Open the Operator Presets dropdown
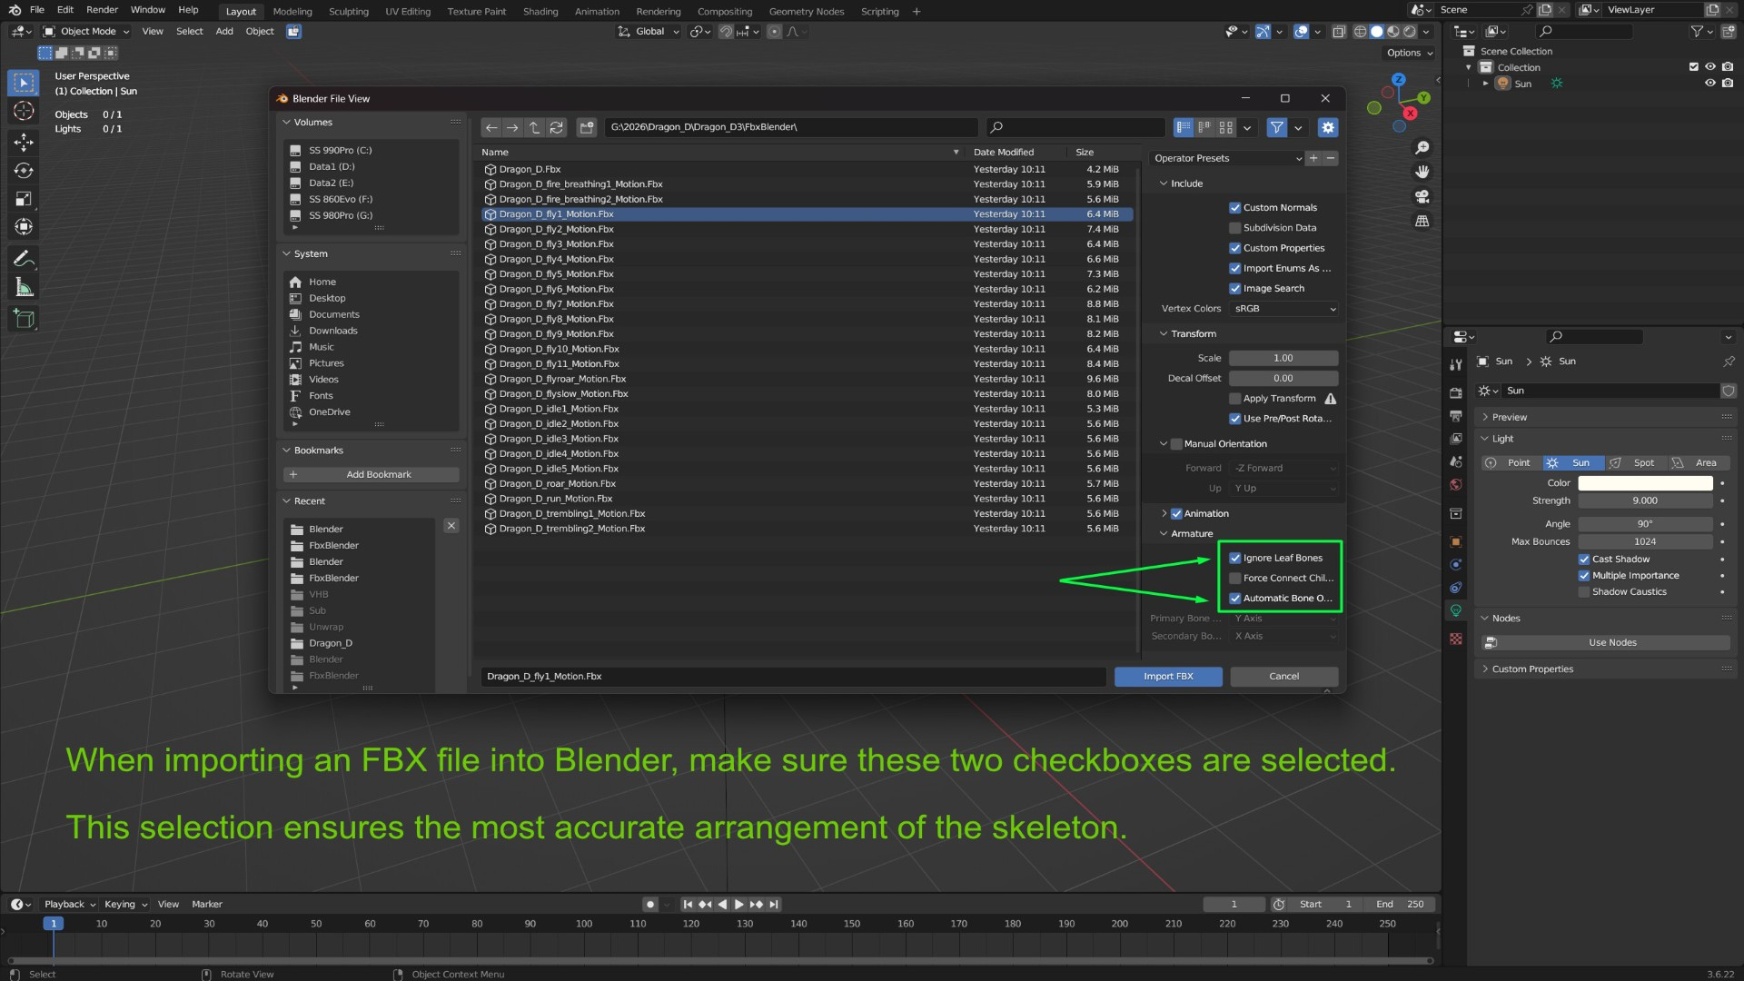The height and width of the screenshot is (981, 1744). click(x=1227, y=158)
